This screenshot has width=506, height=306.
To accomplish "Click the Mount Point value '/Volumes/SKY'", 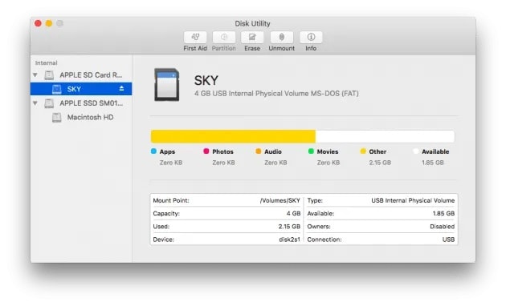I will click(x=280, y=200).
